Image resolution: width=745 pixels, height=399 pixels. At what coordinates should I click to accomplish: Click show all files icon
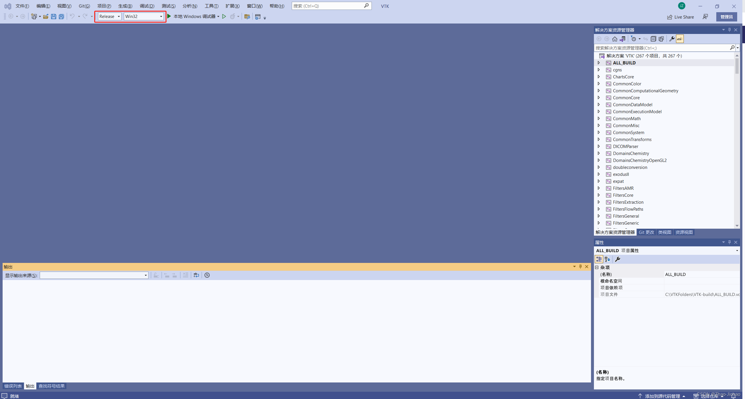click(661, 39)
